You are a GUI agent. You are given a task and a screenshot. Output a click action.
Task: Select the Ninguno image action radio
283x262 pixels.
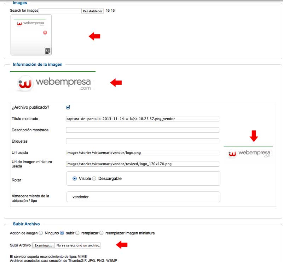click(41, 233)
